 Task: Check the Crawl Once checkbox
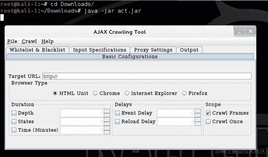pos(208,121)
